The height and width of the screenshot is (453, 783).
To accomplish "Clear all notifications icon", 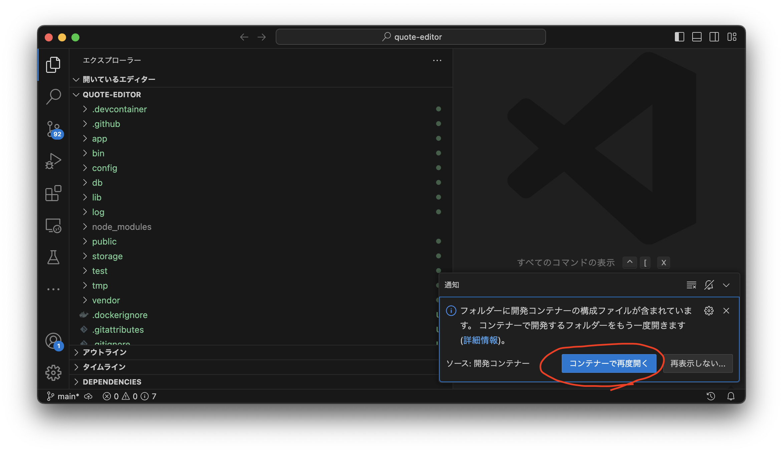I will (691, 285).
